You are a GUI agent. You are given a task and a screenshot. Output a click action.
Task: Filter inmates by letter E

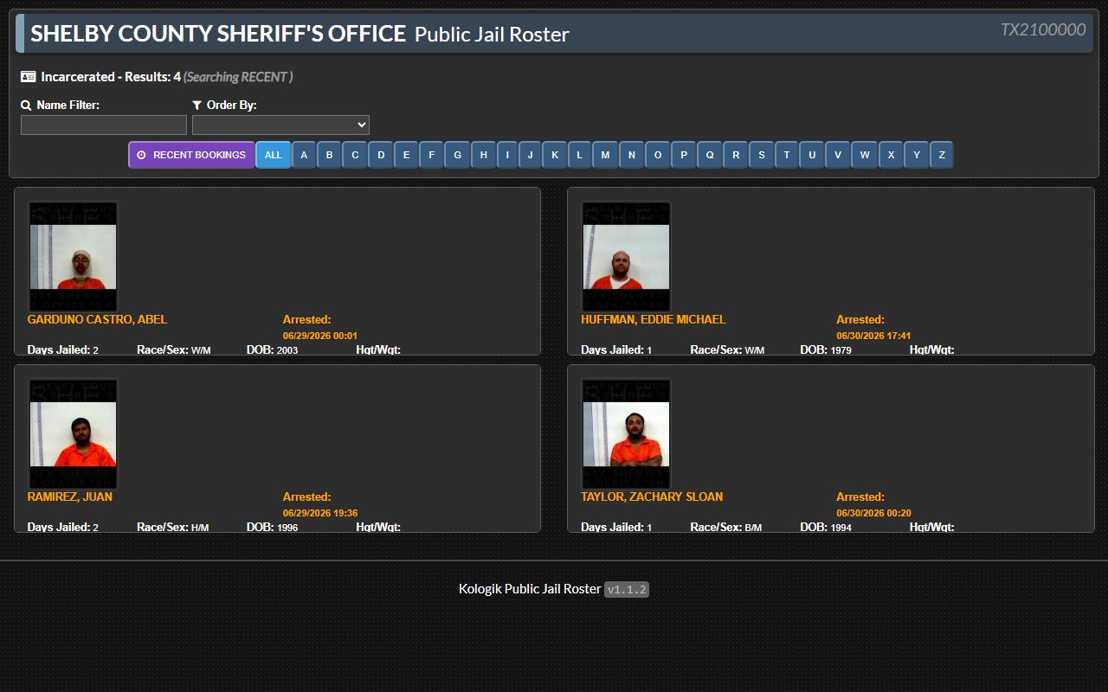(406, 155)
